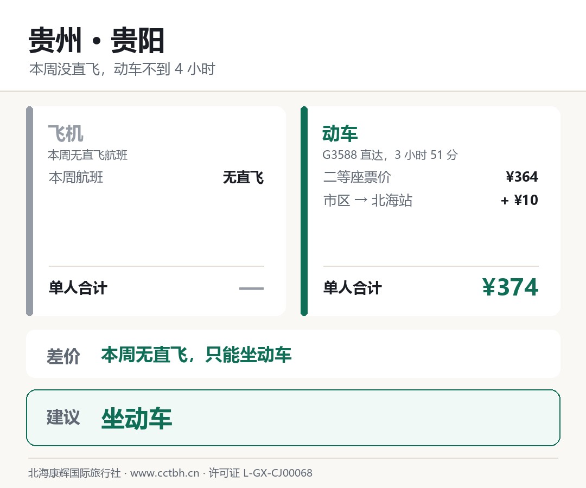This screenshot has height=488, width=586.
Task: Click the text 本周无直飞，只能坐动车
Action: tap(196, 354)
